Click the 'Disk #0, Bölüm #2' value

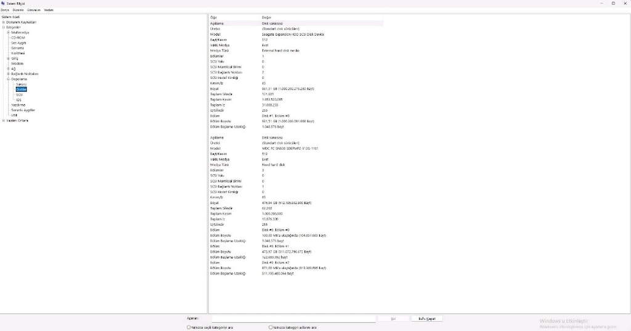click(x=275, y=263)
